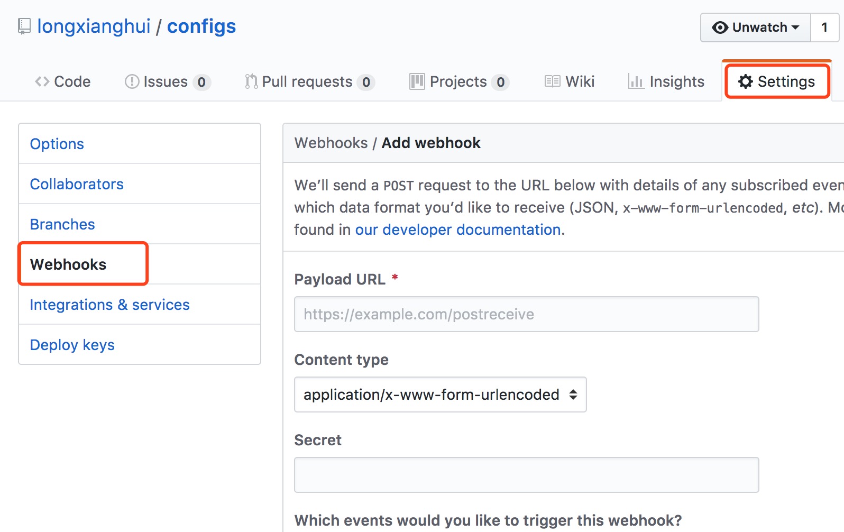Click the Payload URL label
The height and width of the screenshot is (532, 844).
coord(340,279)
